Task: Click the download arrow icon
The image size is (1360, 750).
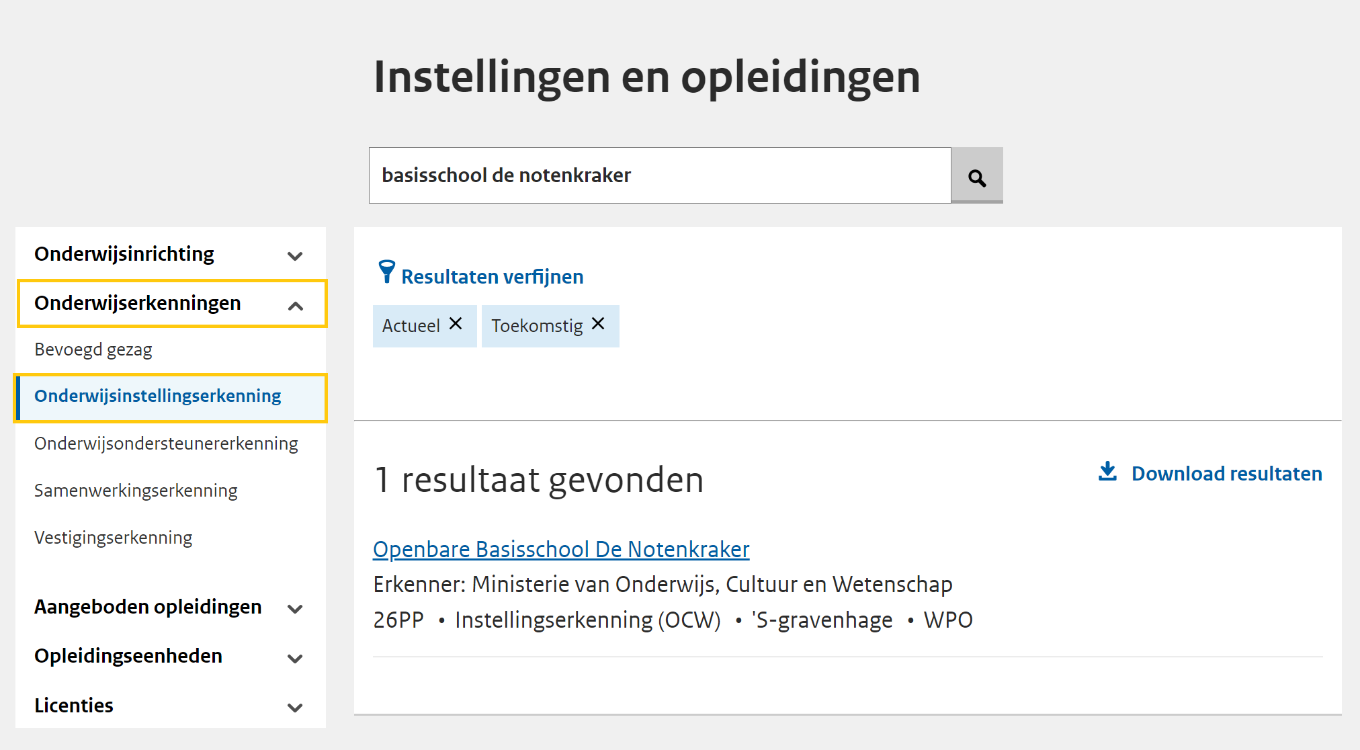Action: [x=1107, y=472]
